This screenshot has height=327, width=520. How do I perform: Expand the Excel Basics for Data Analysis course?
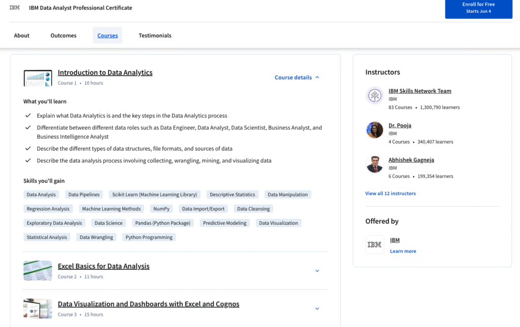coord(317,271)
